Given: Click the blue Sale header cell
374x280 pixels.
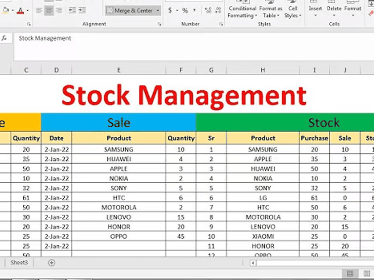Looking at the screenshot, I should pyautogui.click(x=119, y=122).
